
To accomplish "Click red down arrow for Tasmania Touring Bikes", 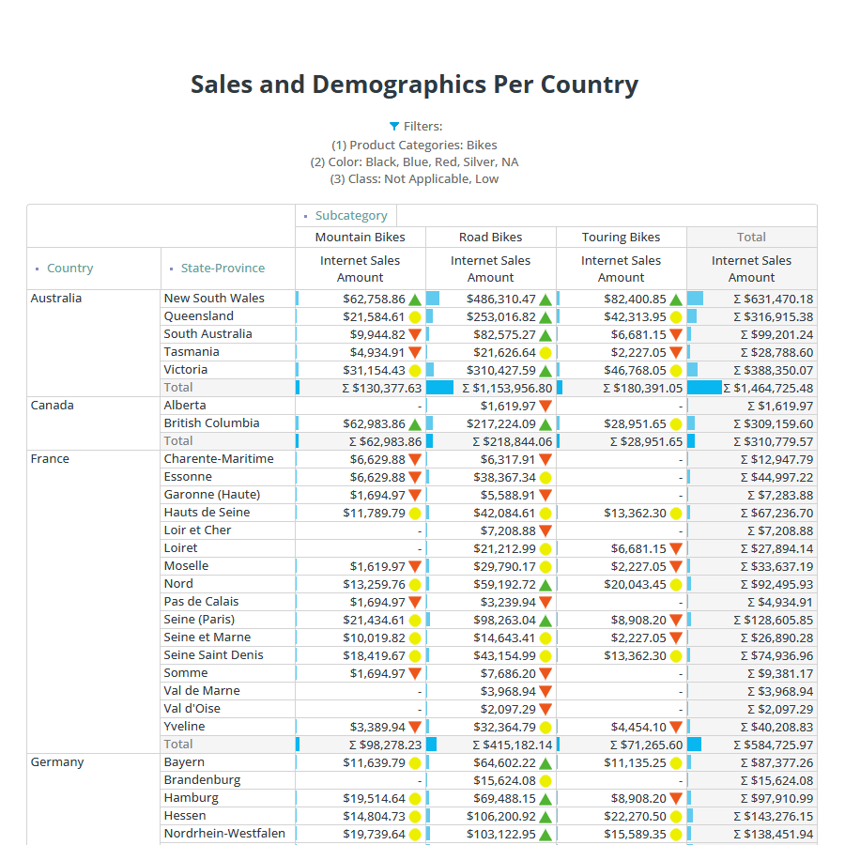I will tap(676, 353).
